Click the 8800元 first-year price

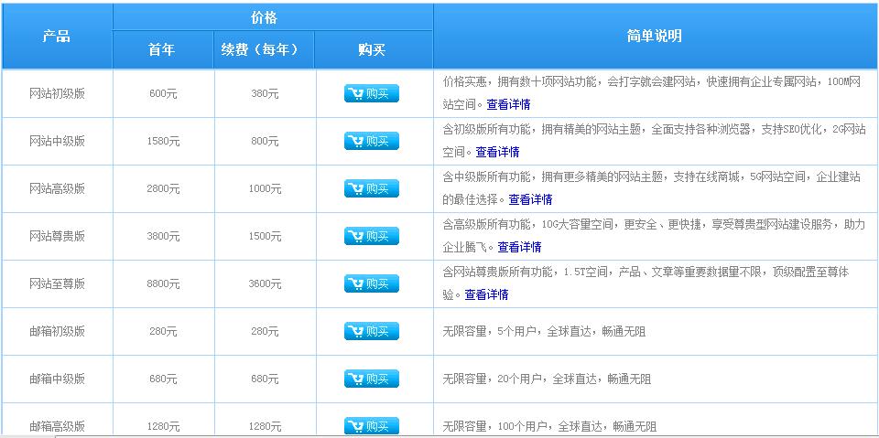pyautogui.click(x=163, y=284)
